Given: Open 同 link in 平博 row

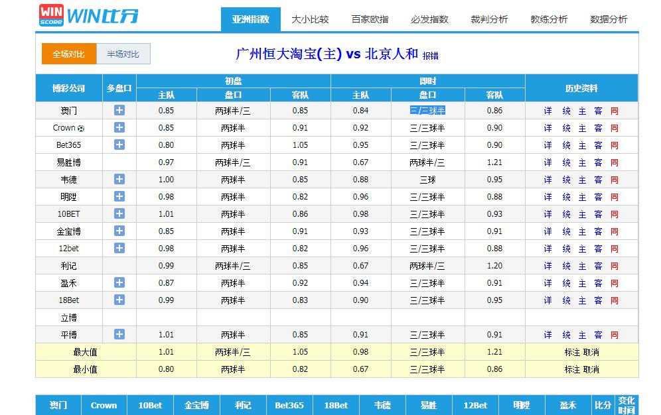Looking at the screenshot, I should 615,335.
